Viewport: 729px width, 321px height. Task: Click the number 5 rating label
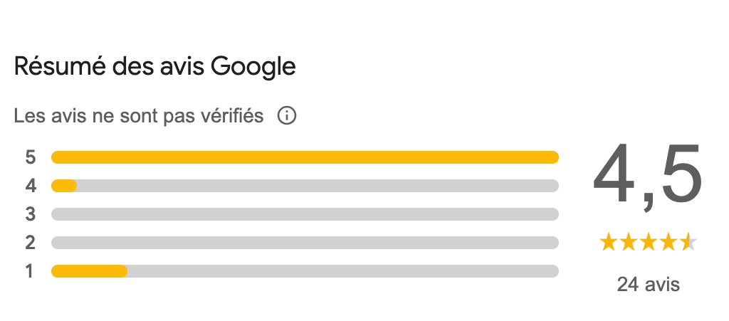(30, 157)
